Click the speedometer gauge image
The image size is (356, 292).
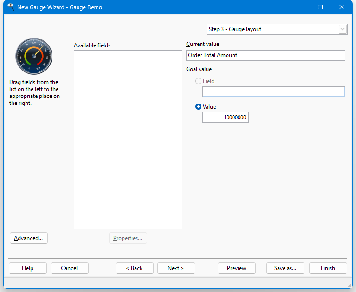(x=33, y=57)
